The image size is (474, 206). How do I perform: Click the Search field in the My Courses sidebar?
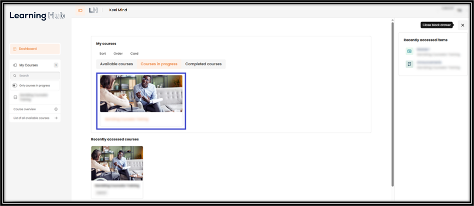coord(35,76)
